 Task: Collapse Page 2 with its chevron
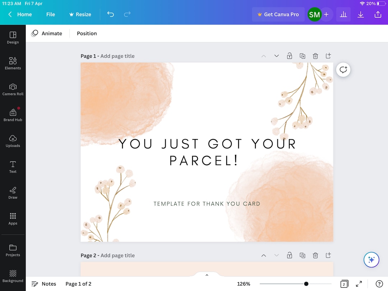coord(264,255)
